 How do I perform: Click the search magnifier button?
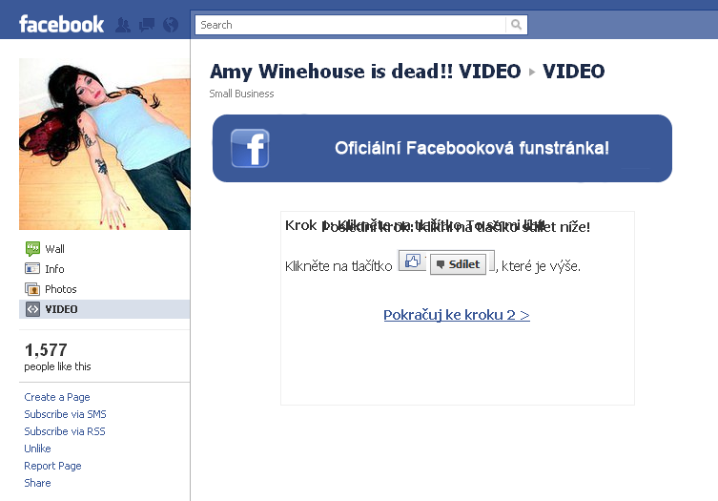click(516, 25)
